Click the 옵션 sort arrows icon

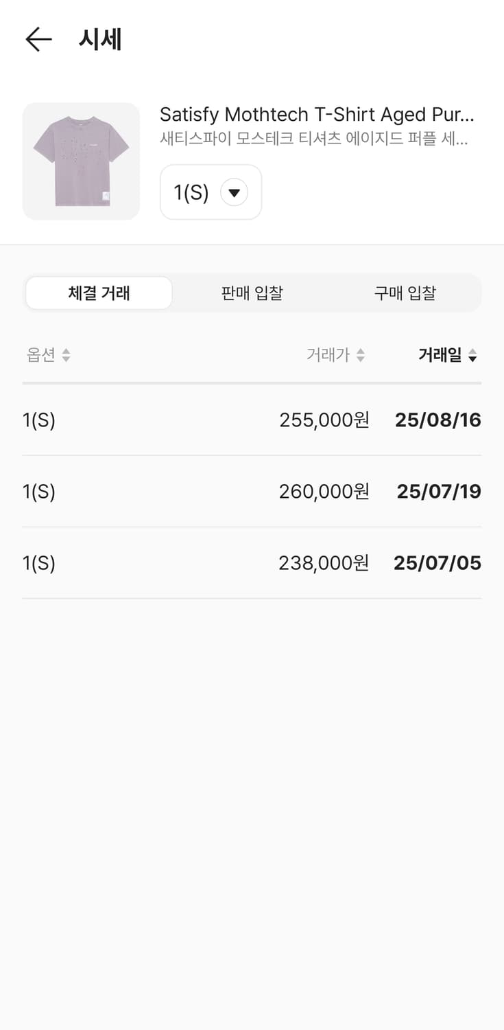coord(66,355)
